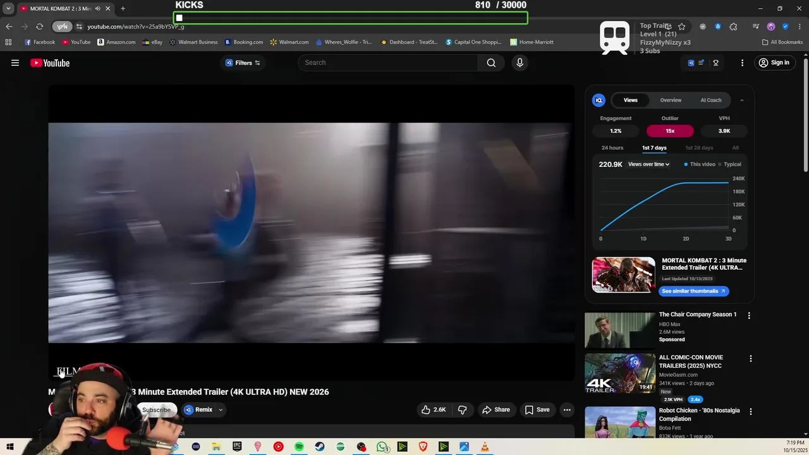The height and width of the screenshot is (455, 809).
Task: Open Windows Start menu
Action: [x=10, y=447]
